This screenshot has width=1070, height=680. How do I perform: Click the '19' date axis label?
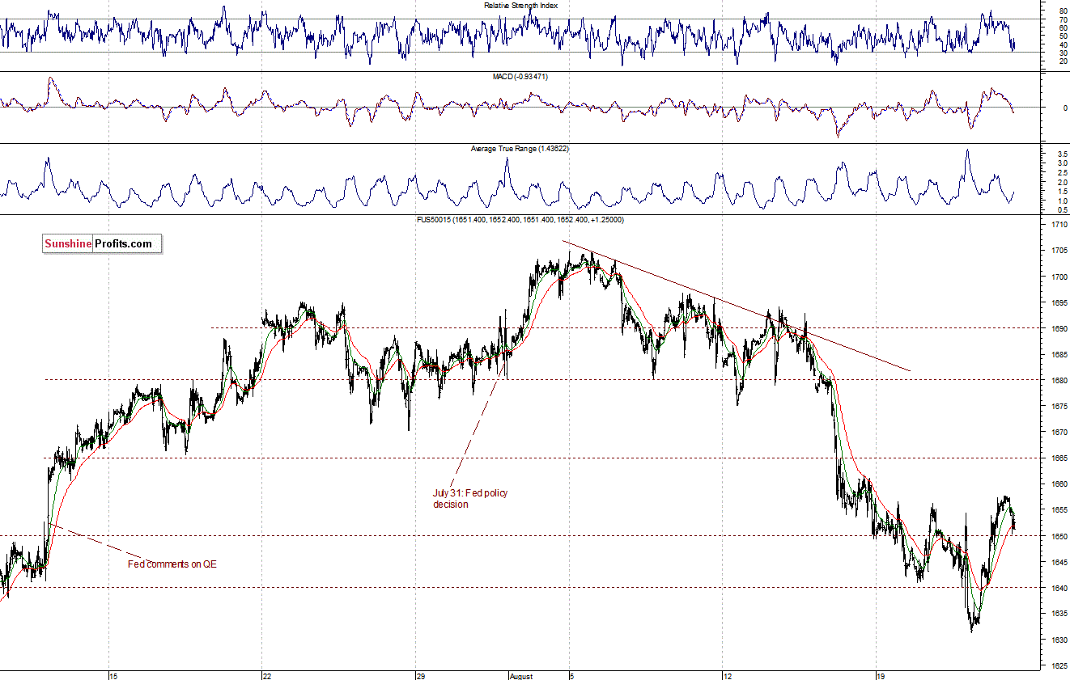881,675
